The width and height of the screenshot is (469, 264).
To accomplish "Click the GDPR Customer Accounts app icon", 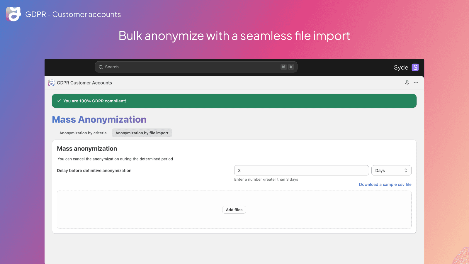I will click(x=51, y=83).
